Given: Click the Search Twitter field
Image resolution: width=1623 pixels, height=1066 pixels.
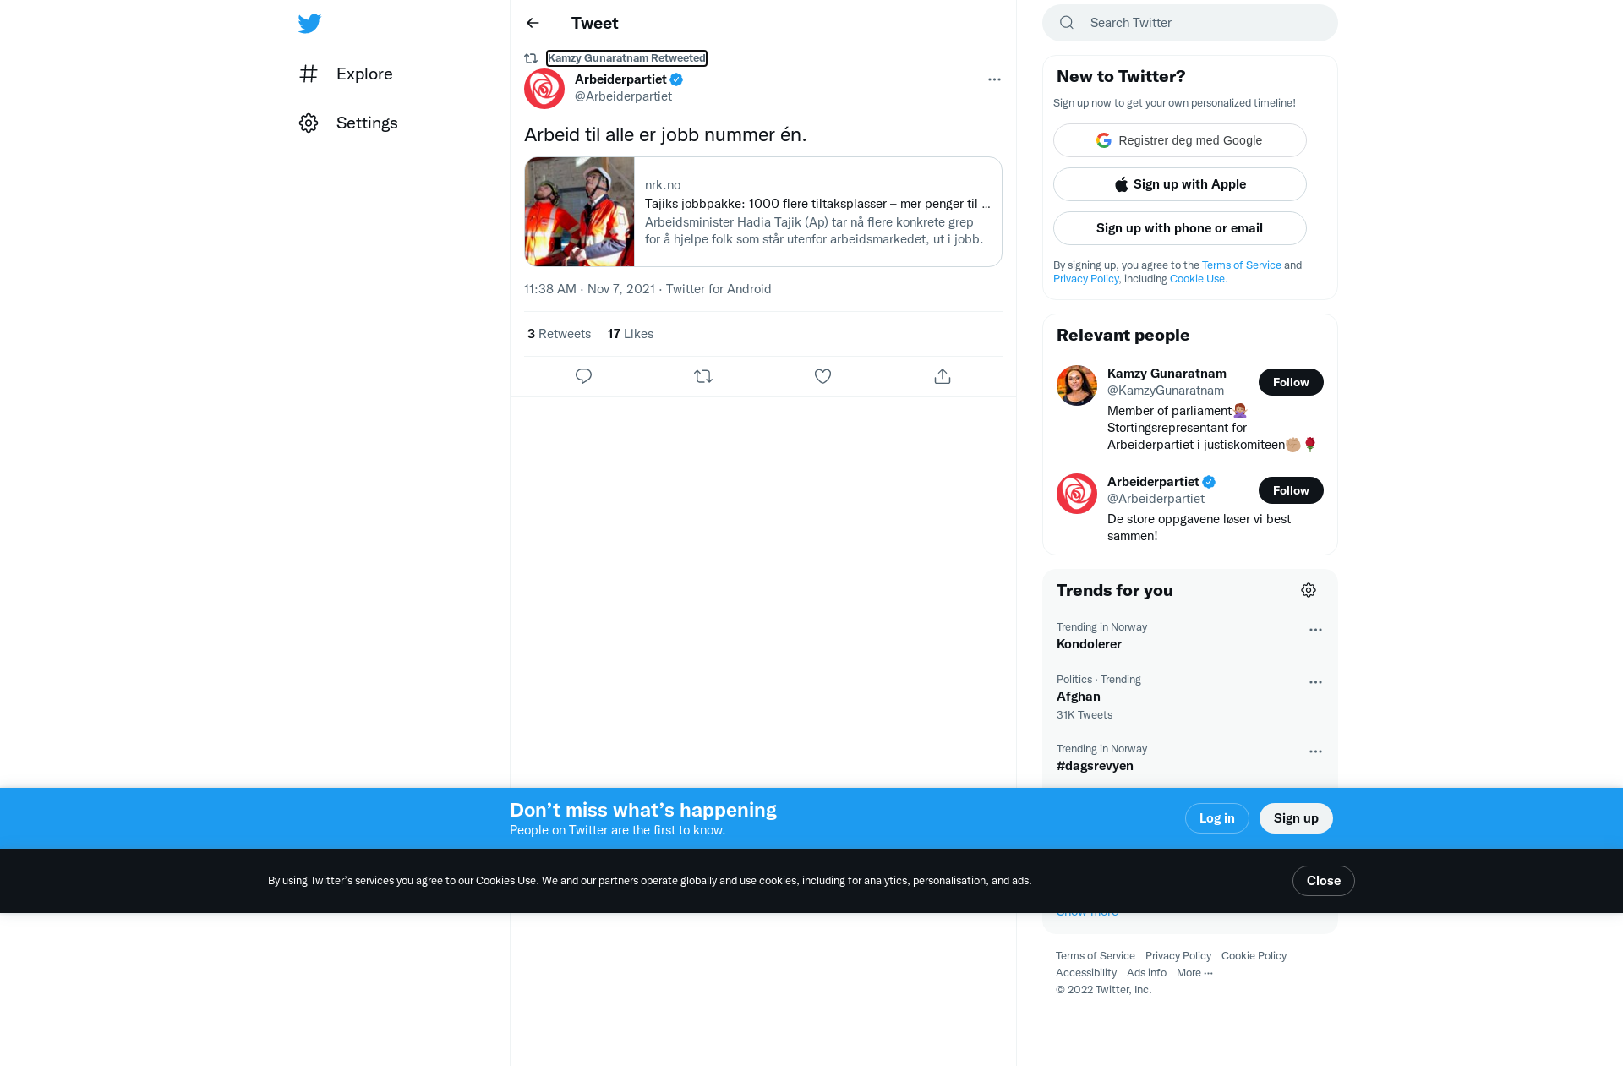Looking at the screenshot, I should (x=1190, y=23).
